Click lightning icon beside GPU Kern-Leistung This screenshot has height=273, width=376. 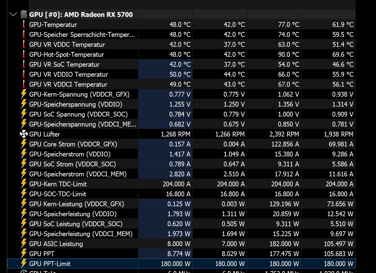pos(24,204)
